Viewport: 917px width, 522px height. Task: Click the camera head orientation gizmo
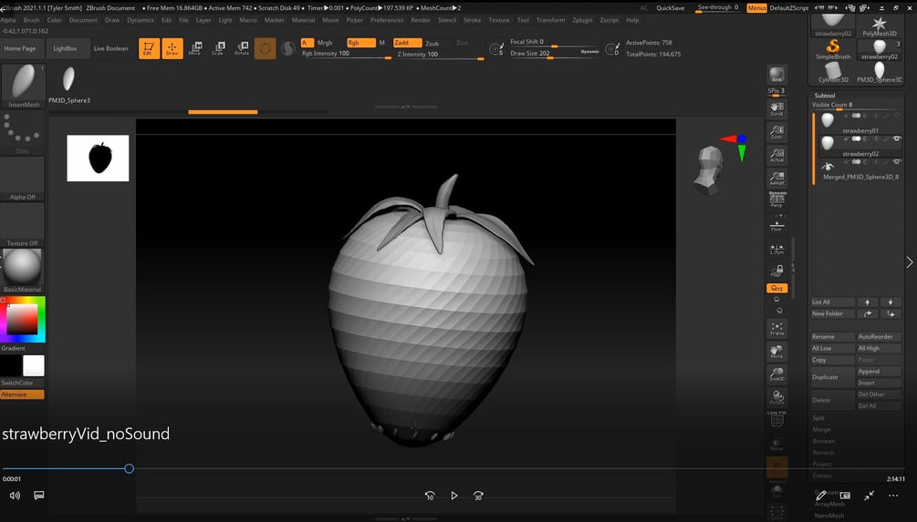[709, 170]
